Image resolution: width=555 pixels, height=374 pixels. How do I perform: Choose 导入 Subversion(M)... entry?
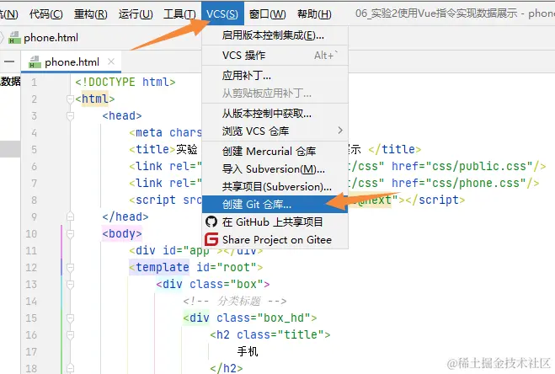point(275,169)
